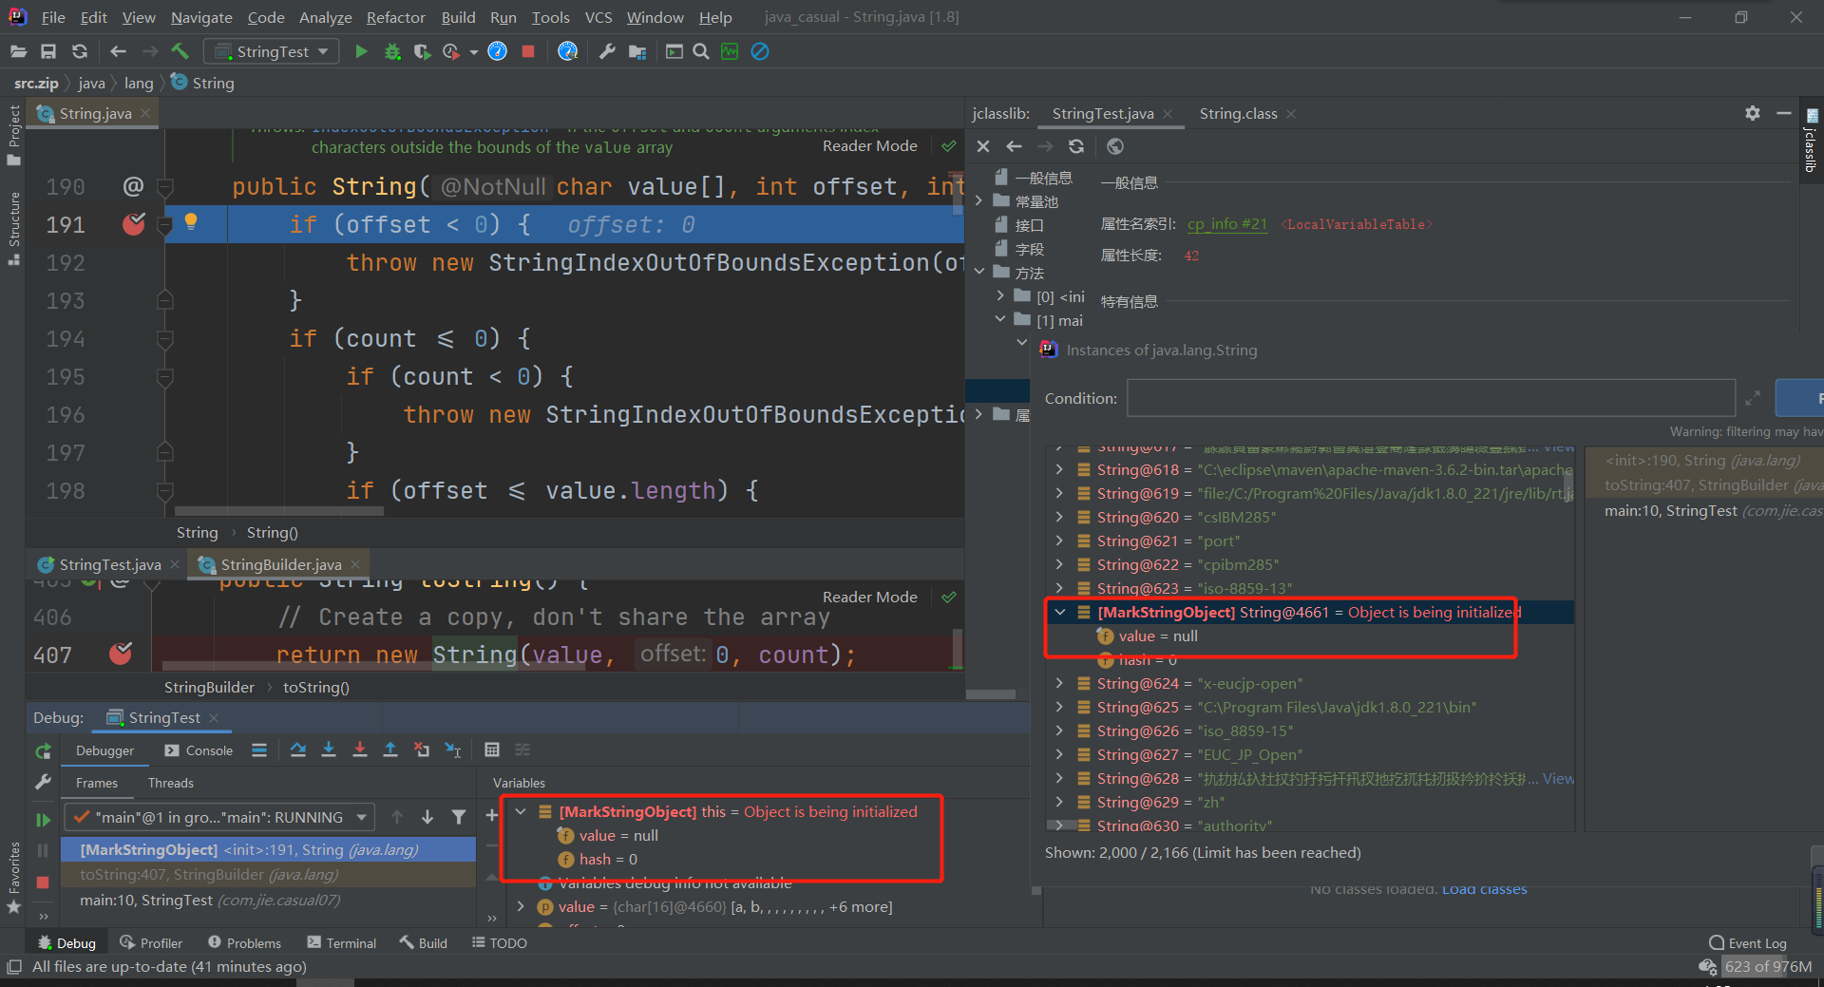Image resolution: width=1824 pixels, height=987 pixels.
Task: Click Step Over in the debugger toolbar
Action: (298, 750)
